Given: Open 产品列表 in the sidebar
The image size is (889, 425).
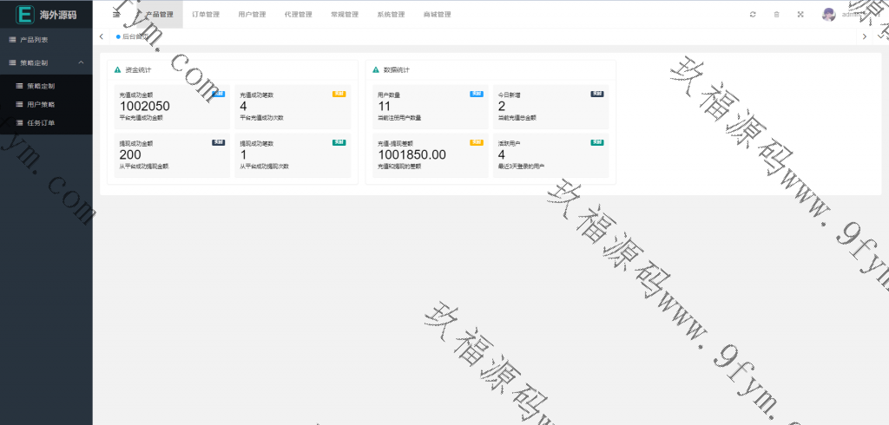Looking at the screenshot, I should (x=34, y=40).
